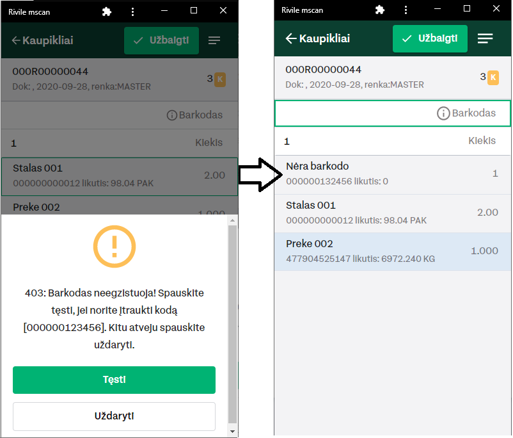This screenshot has height=438, width=513.
Task: Focus the Barkodas input field in right window
Action: [x=393, y=113]
